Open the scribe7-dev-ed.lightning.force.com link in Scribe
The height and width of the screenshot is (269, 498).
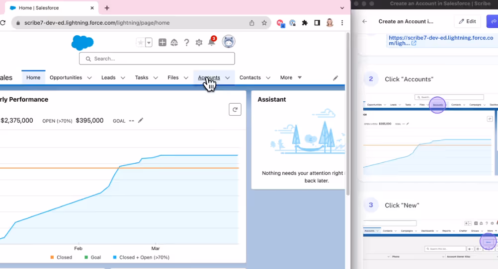pos(441,40)
